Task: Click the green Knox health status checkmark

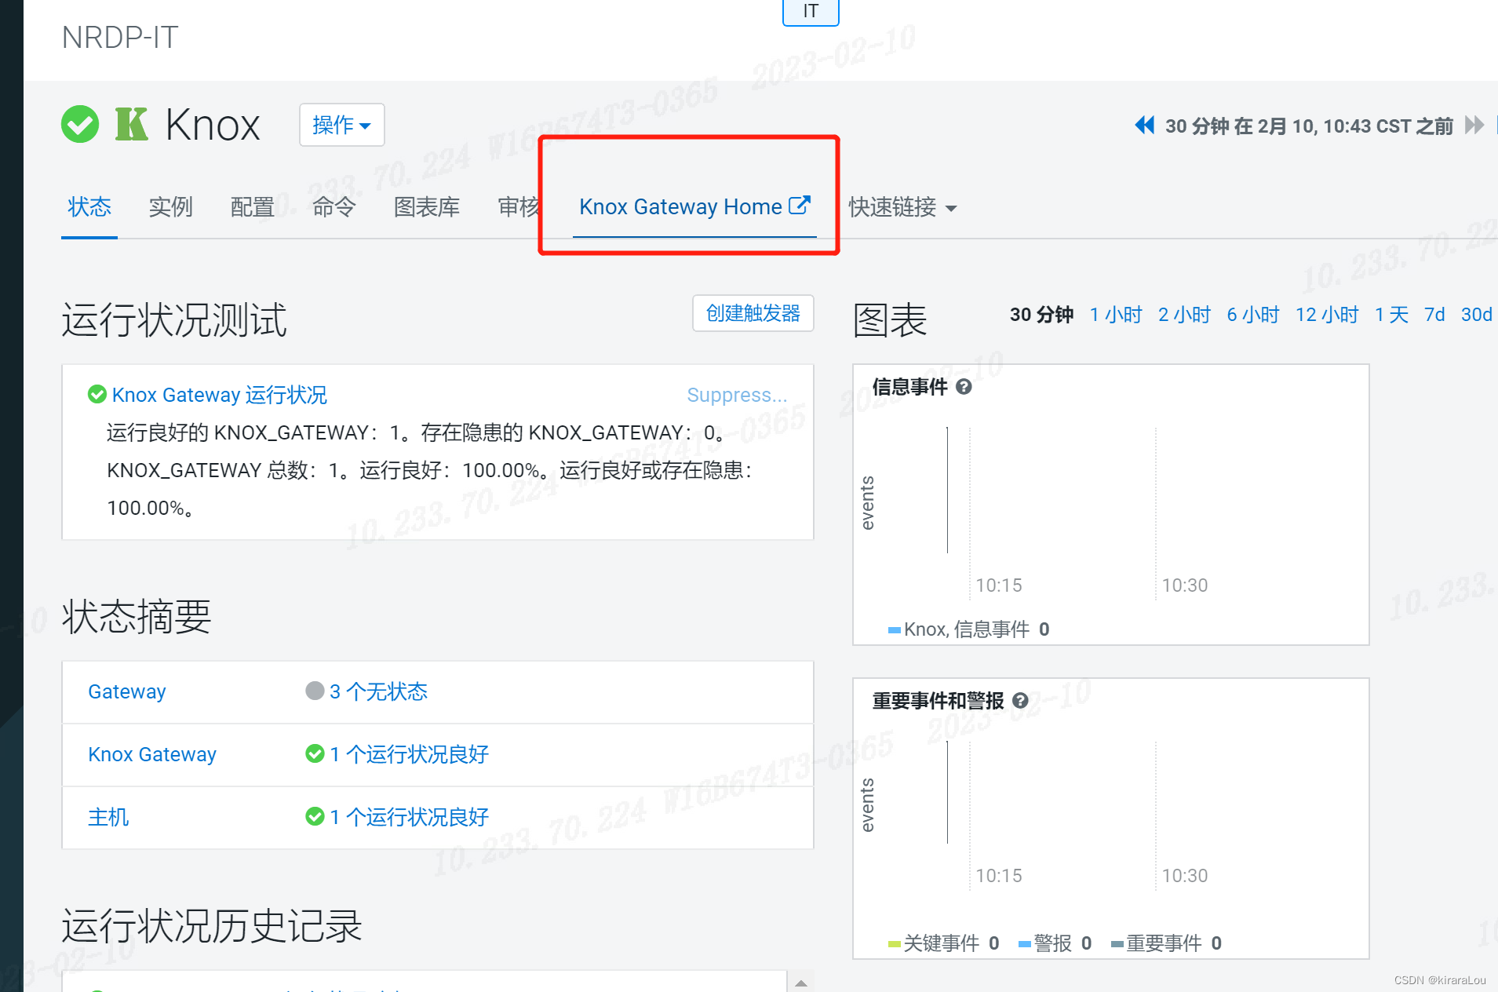Action: pos(80,124)
